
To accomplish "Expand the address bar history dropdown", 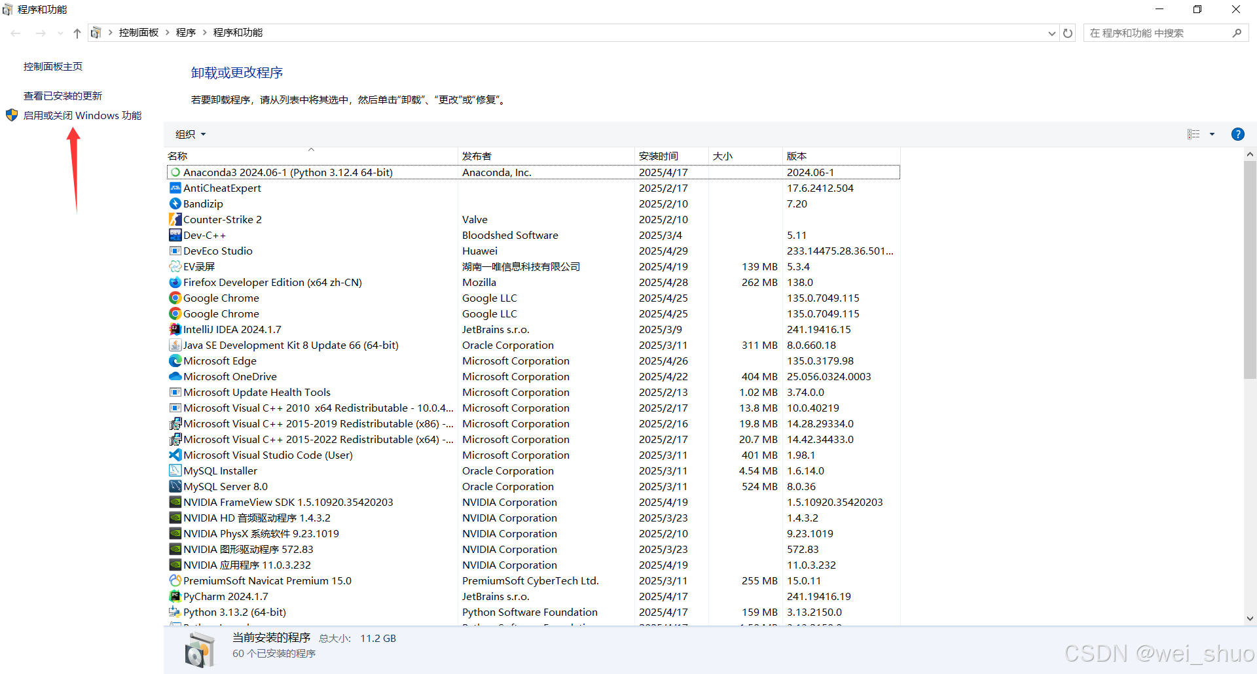I will coord(1052,33).
